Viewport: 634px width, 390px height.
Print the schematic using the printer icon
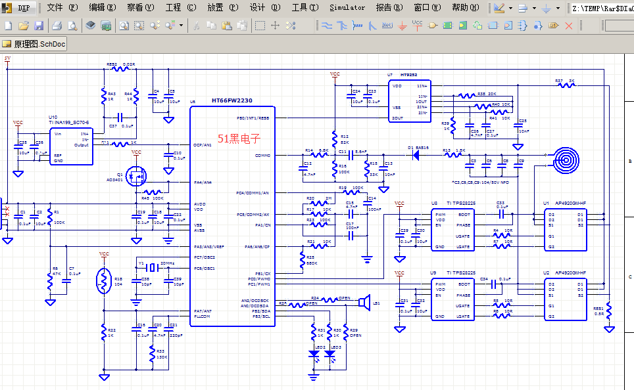57,26
